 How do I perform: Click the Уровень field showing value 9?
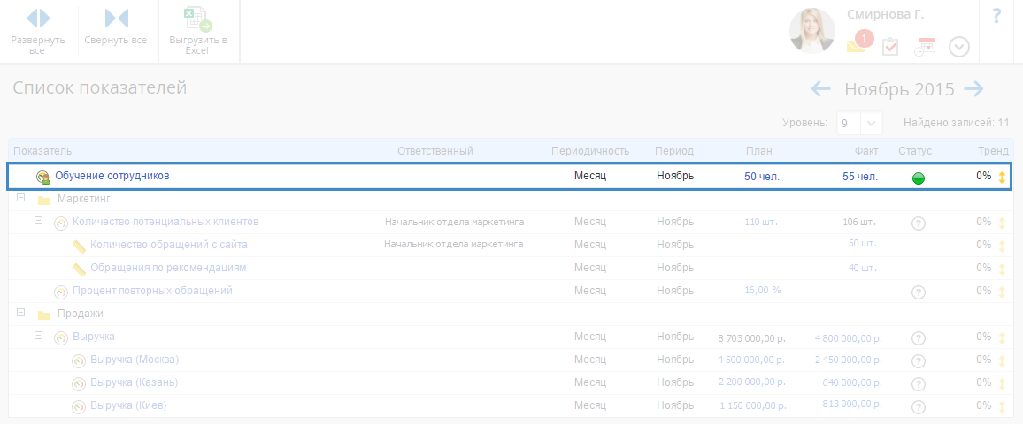tap(849, 123)
